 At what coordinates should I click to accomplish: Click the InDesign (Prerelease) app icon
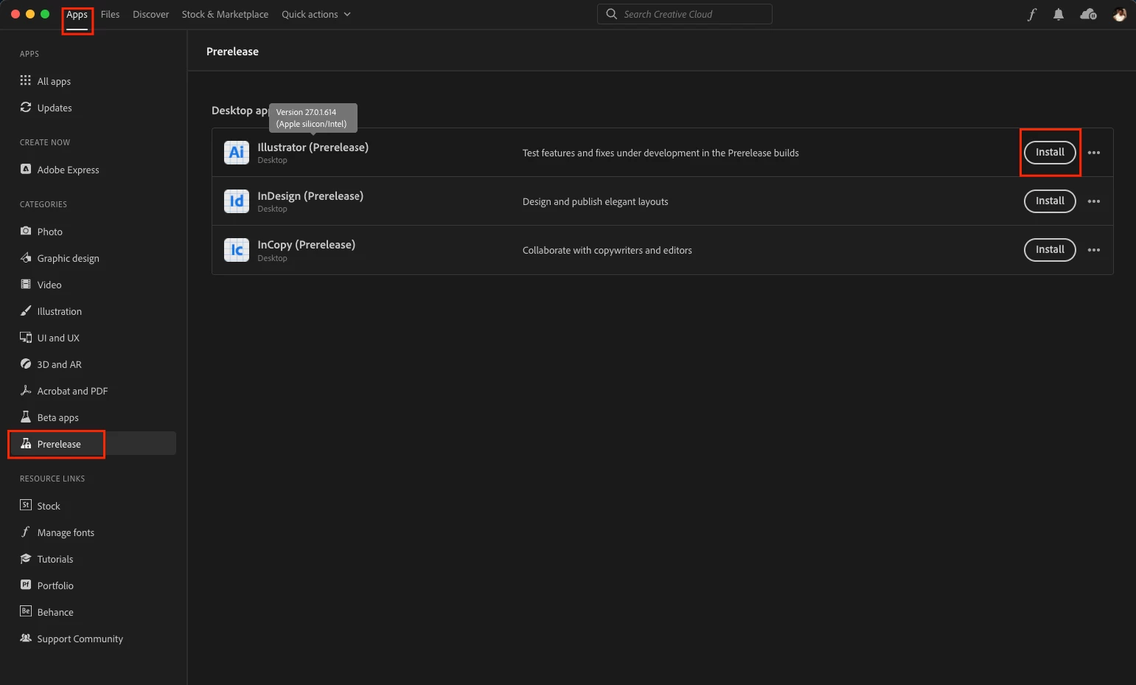(x=237, y=201)
